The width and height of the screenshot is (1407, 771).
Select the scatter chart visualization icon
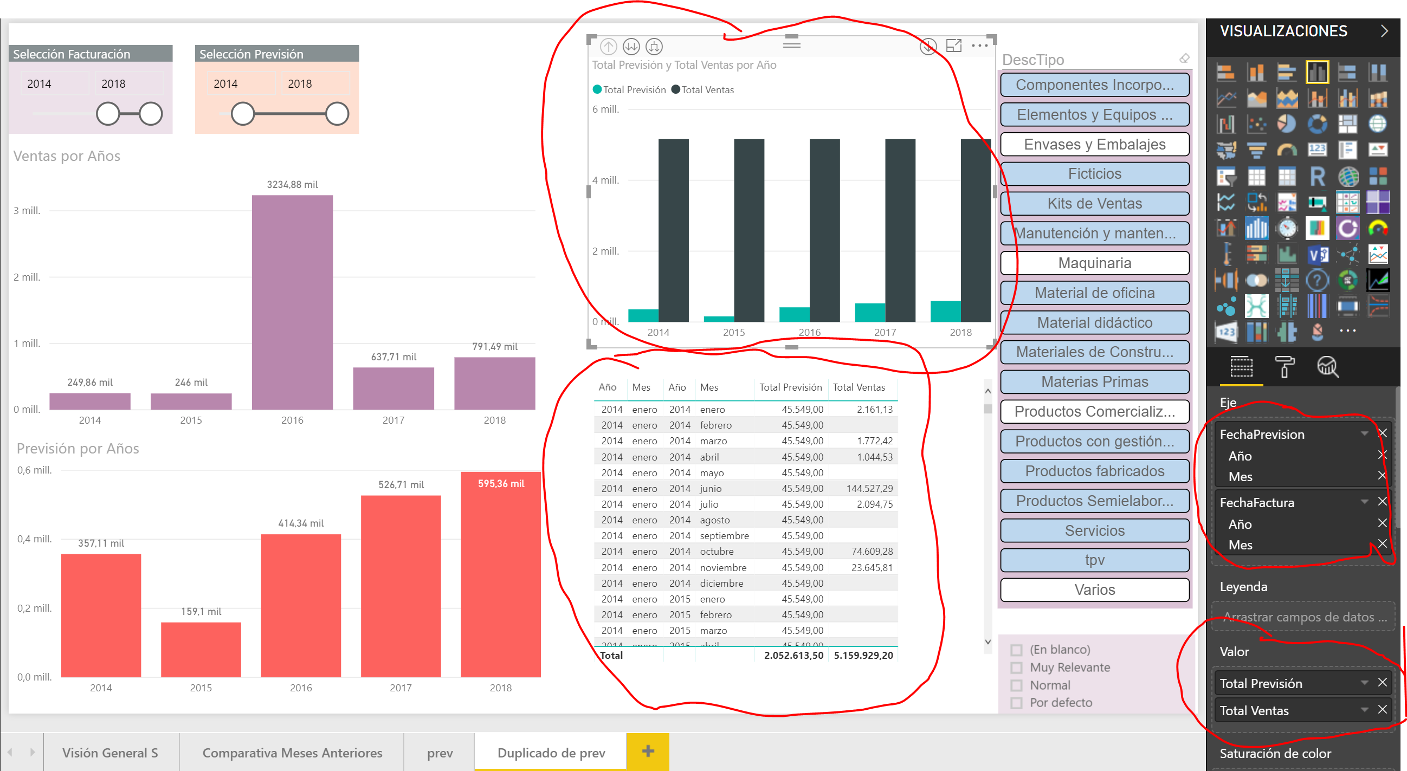(1256, 124)
